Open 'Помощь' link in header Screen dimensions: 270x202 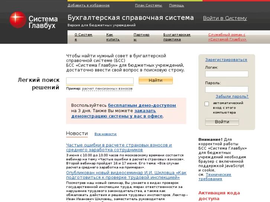(x=176, y=5)
